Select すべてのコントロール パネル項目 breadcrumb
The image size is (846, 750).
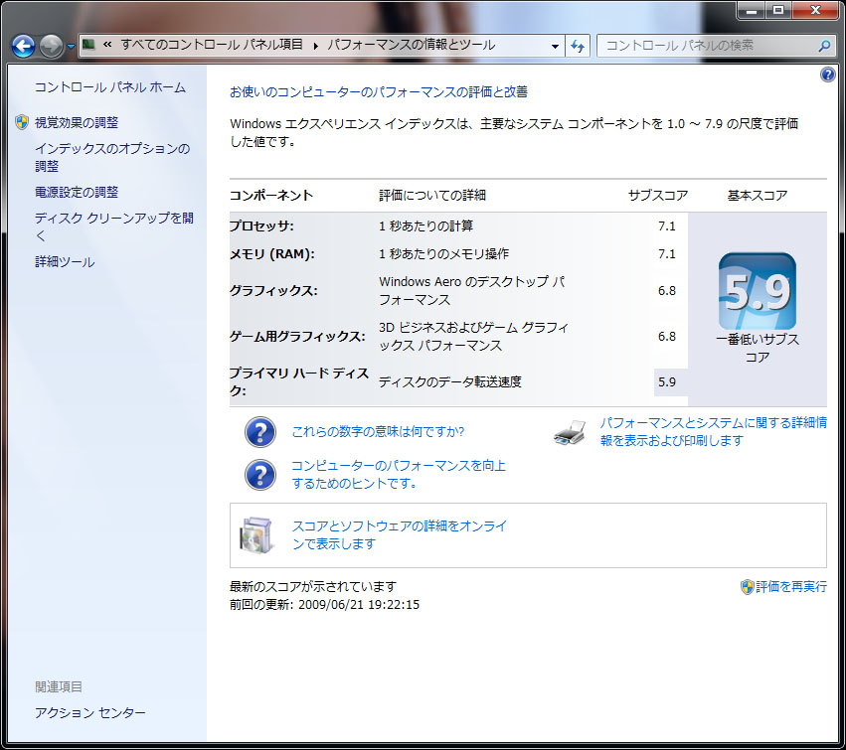coord(213,46)
